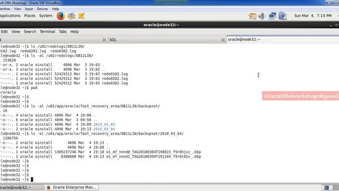The image size is (339, 191).
Task: Click the pwd command text
Action: 34,88
